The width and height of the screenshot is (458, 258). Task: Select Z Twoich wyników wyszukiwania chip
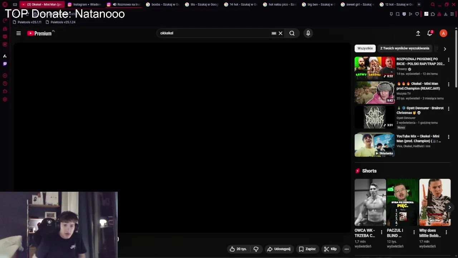click(x=404, y=48)
